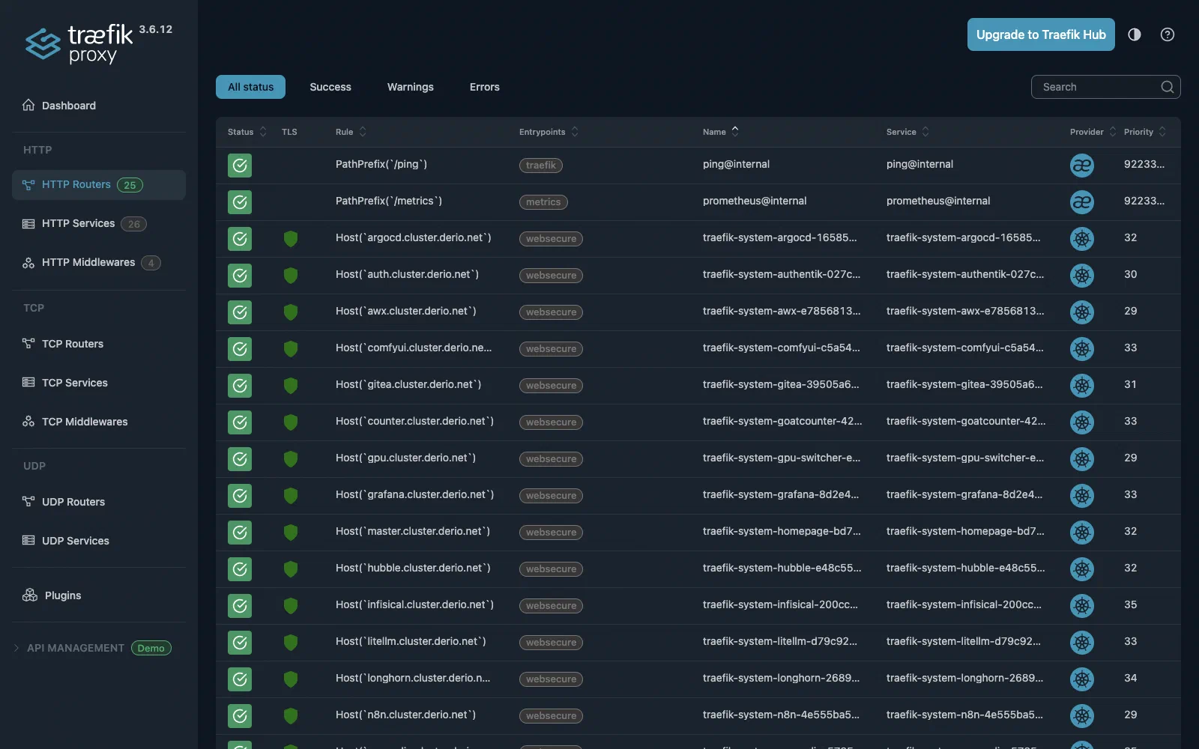
Task: Click the traefik entrypoint badge
Action: coord(541,166)
